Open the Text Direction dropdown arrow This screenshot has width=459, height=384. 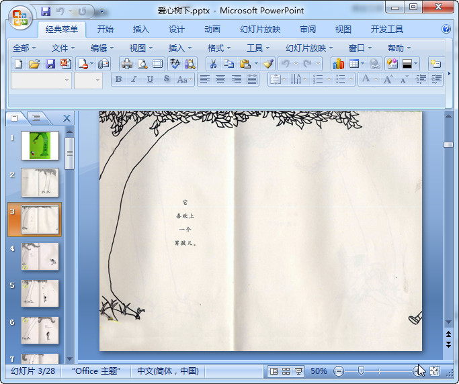[x=305, y=79]
